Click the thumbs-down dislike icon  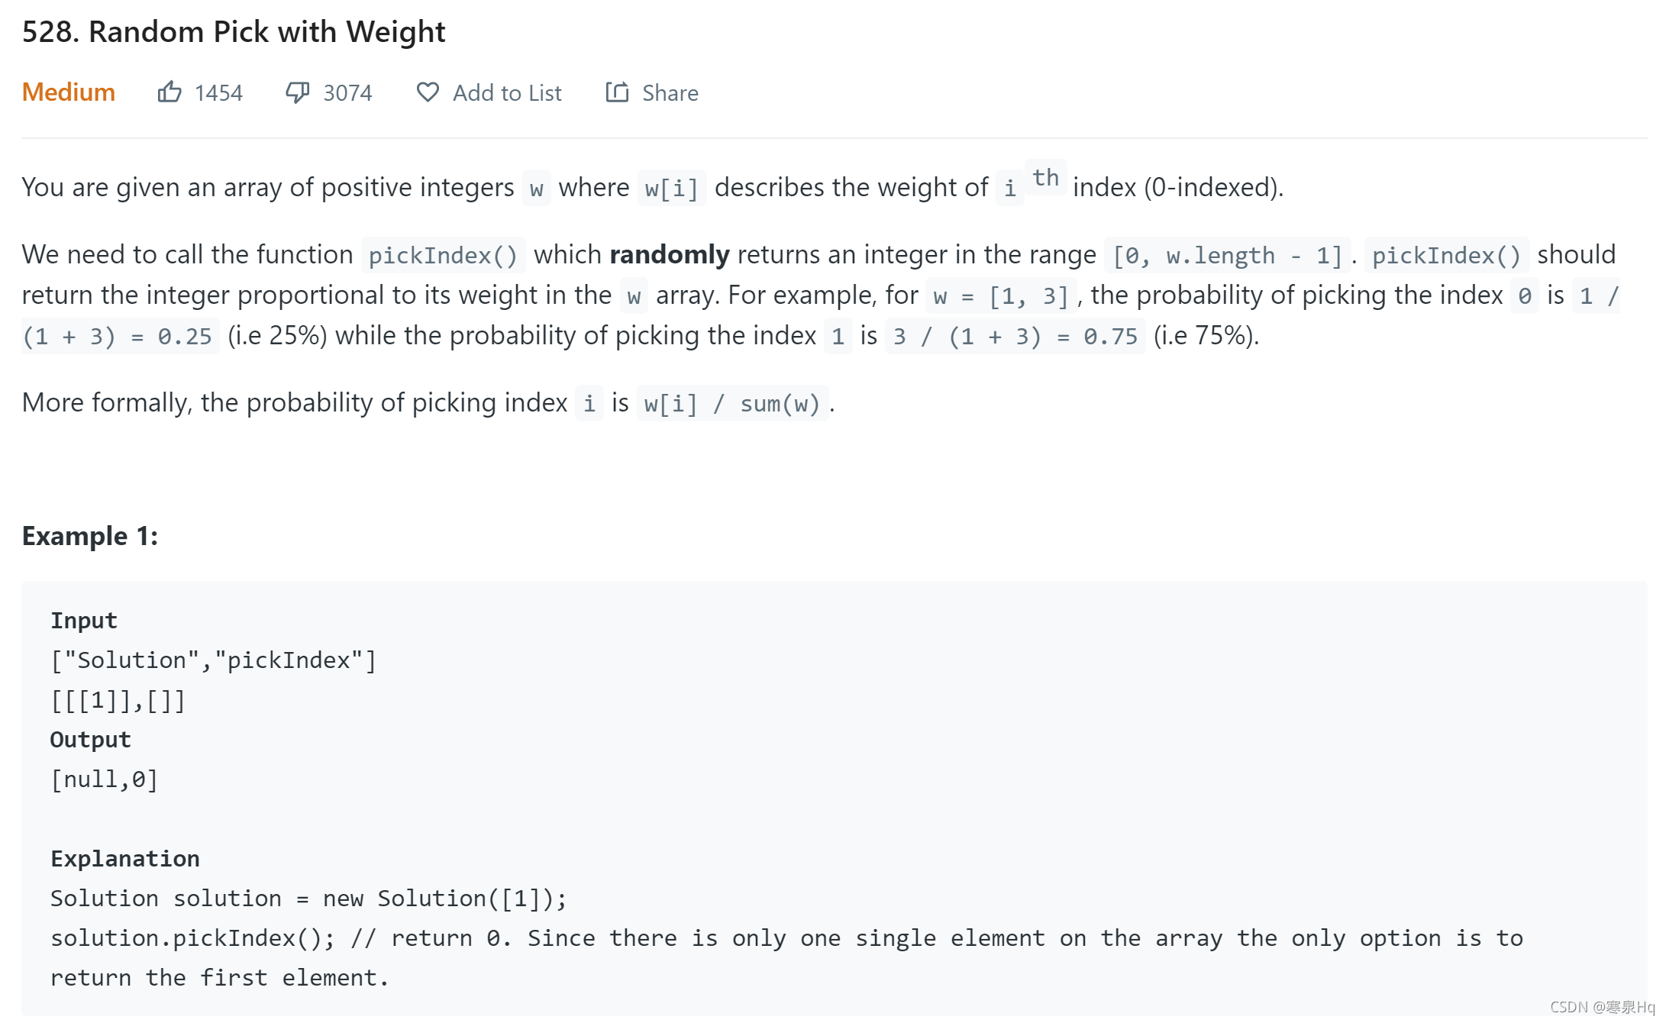click(x=298, y=92)
